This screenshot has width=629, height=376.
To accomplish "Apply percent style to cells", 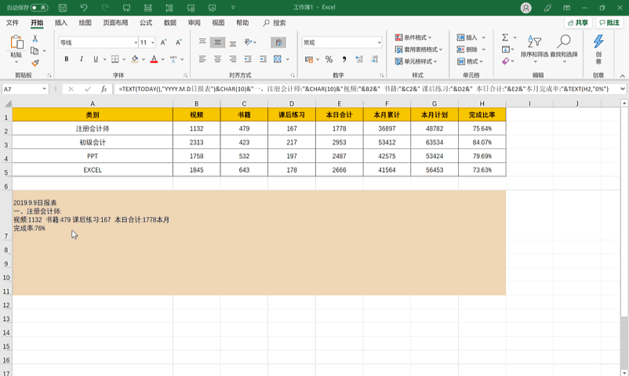I will click(329, 60).
